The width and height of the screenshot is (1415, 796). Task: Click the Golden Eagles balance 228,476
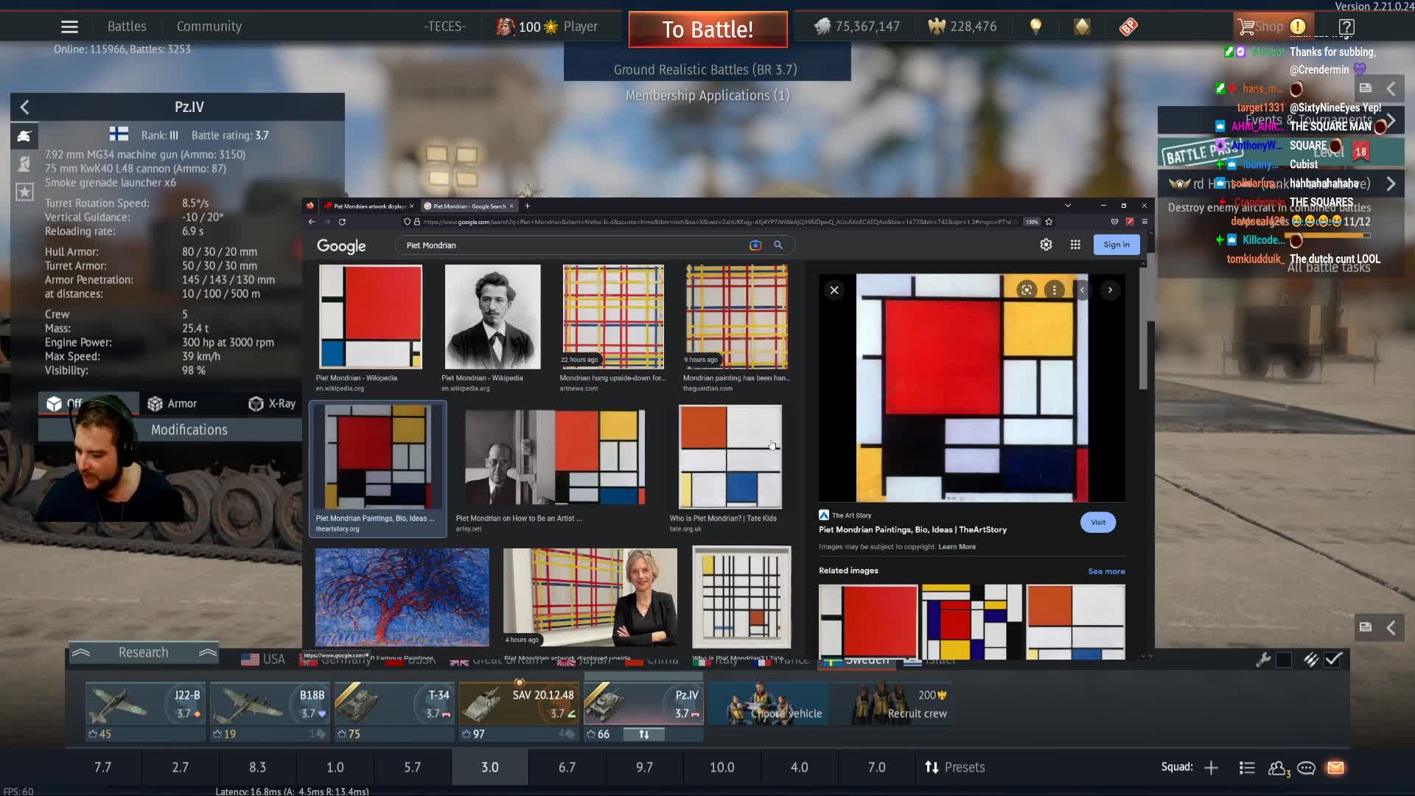point(962,27)
